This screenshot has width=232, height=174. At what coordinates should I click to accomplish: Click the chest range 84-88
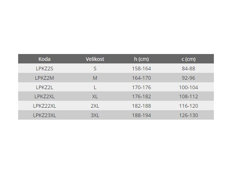coord(188,68)
